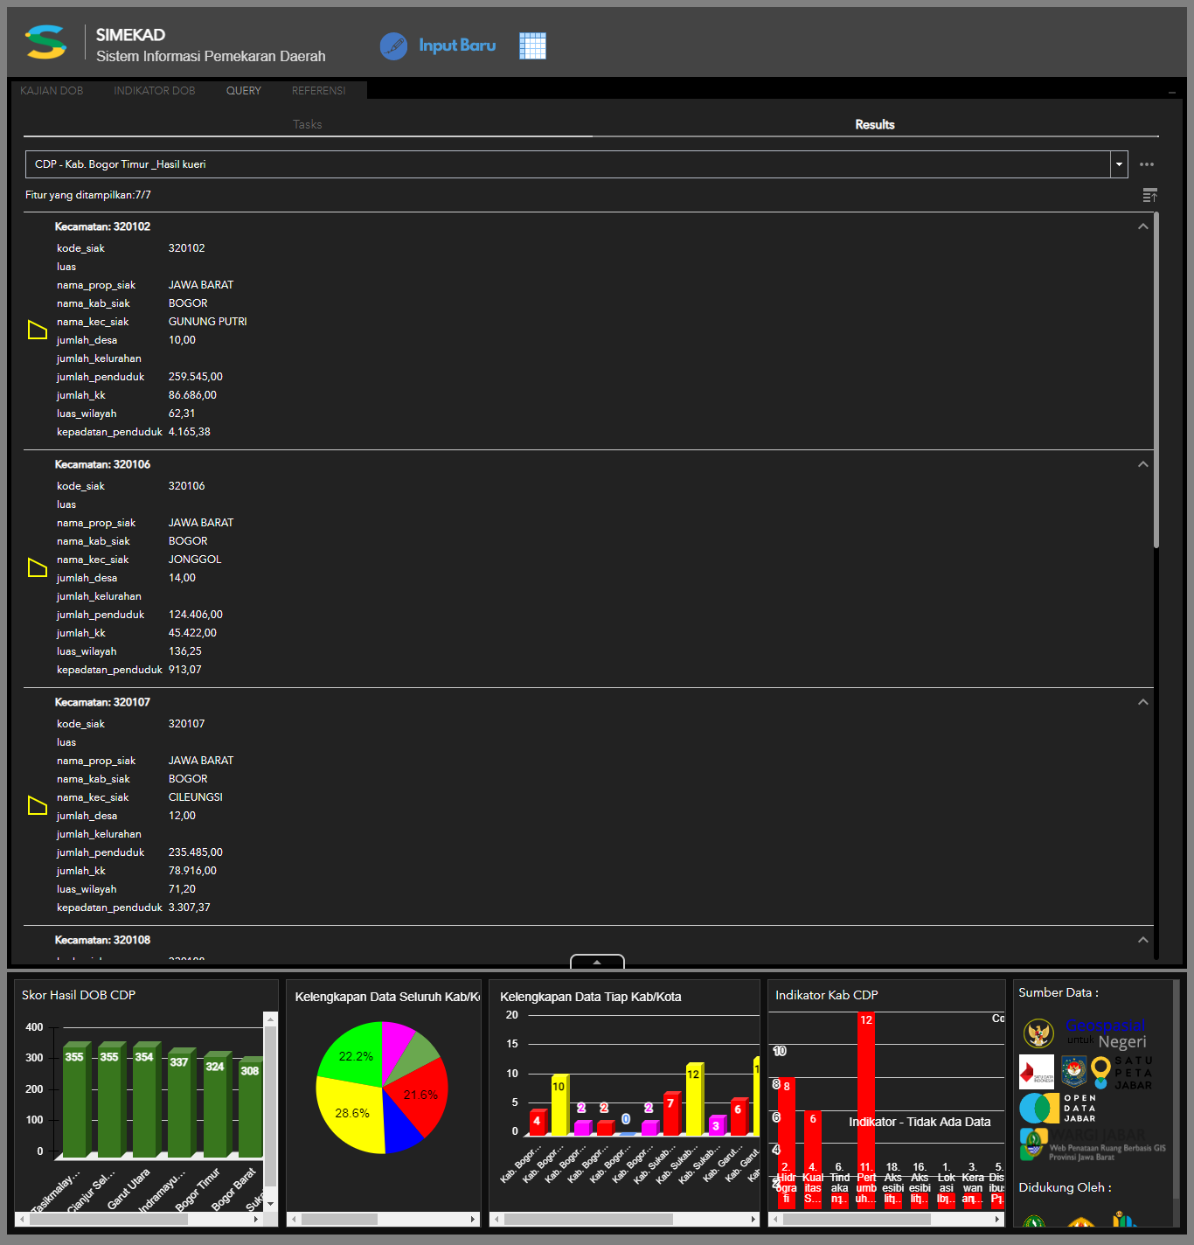The image size is (1194, 1245).
Task: Click the Input Baru pencil icon
Action: pyautogui.click(x=393, y=46)
